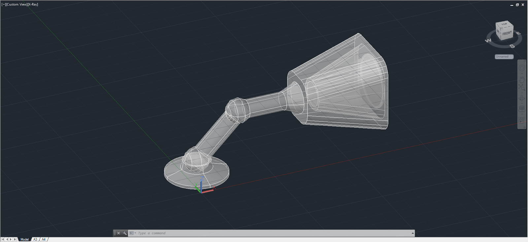Click the 3Dconnexion puck icon
This screenshot has width=528, height=242.
(522, 108)
